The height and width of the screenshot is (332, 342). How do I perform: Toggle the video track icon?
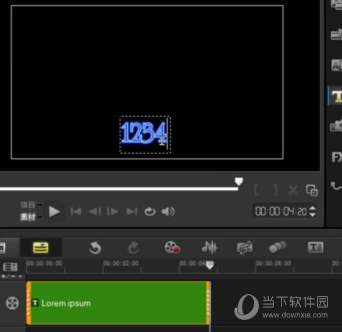click(x=12, y=303)
